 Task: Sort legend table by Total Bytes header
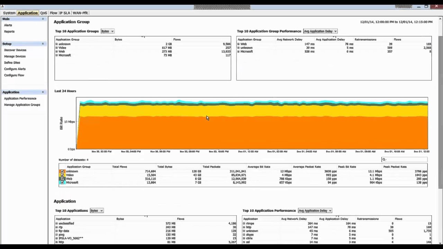tap(165, 167)
